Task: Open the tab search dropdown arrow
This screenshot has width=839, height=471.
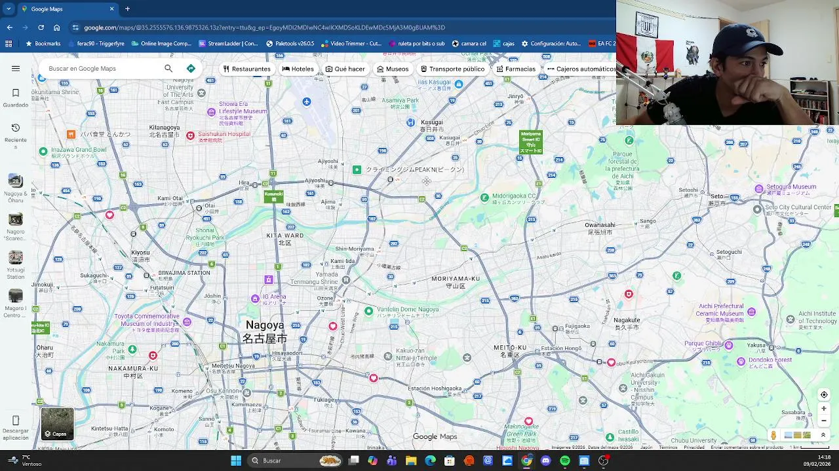Action: click(9, 9)
